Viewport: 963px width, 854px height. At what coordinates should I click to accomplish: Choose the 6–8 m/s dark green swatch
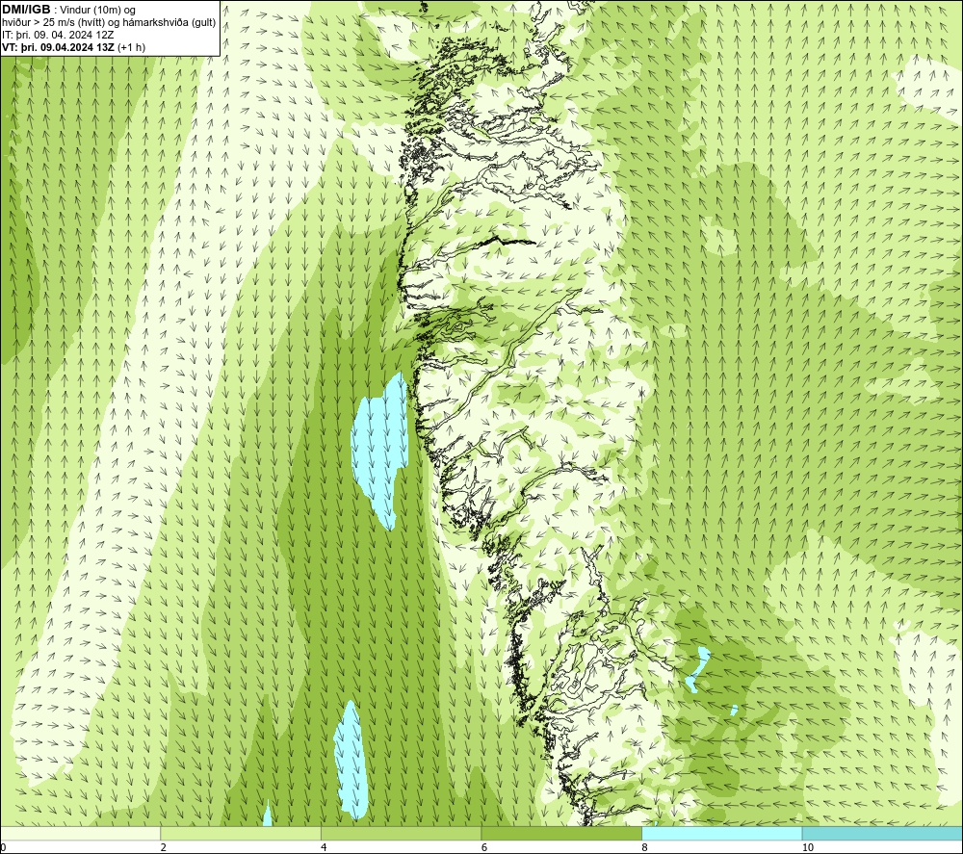coord(561,833)
